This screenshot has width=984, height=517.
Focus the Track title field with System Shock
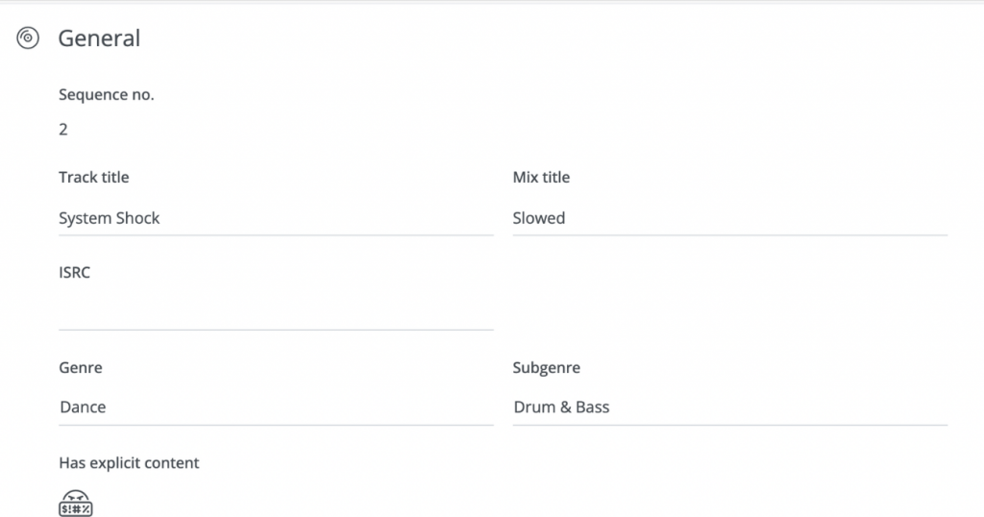pyautogui.click(x=276, y=218)
